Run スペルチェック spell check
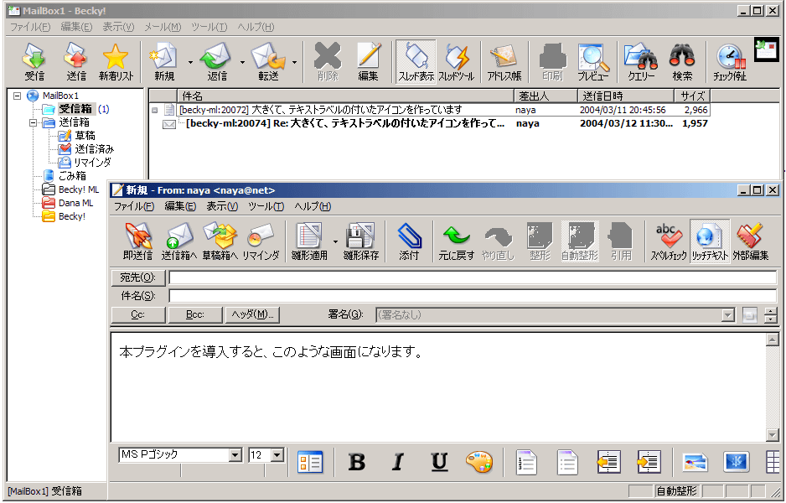The width and height of the screenshot is (786, 503). coord(669,241)
